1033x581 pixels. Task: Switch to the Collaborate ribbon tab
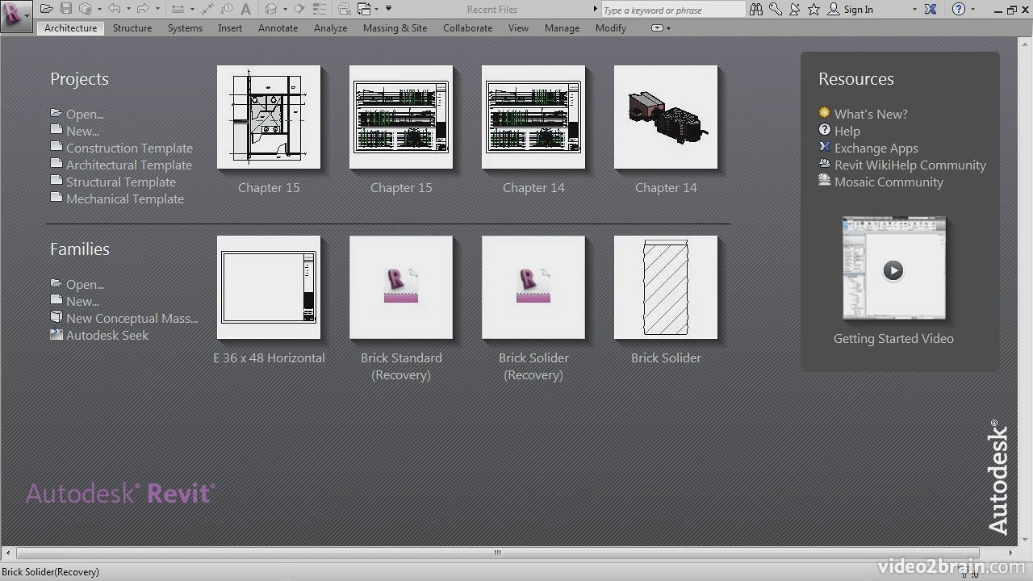pos(467,27)
